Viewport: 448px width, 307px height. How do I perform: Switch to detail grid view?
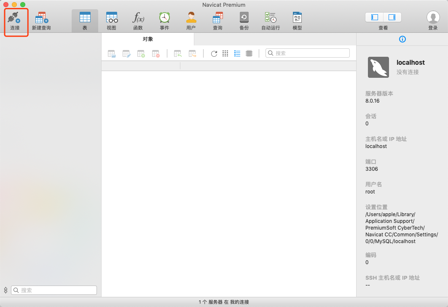249,53
